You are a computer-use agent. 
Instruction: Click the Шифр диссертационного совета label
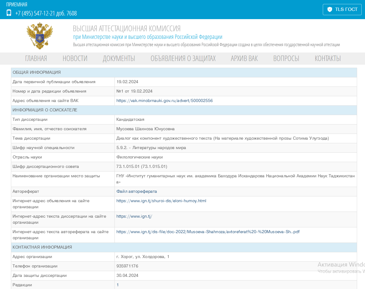coord(46,167)
